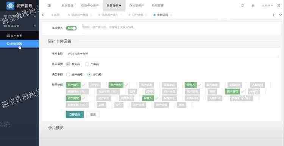Click the 卡片名称 input field
This screenshot has width=284, height=146.
click(172, 54)
